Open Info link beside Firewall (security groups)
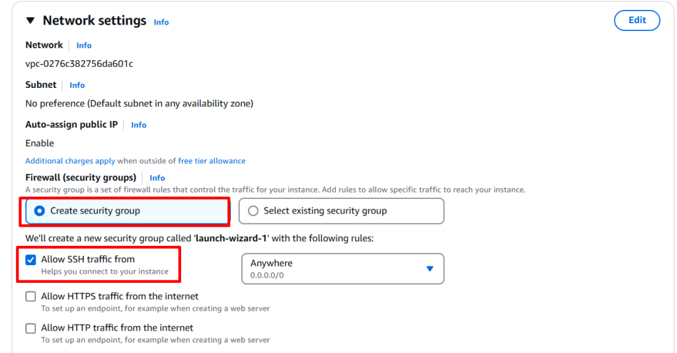This screenshot has height=353, width=677. (157, 178)
